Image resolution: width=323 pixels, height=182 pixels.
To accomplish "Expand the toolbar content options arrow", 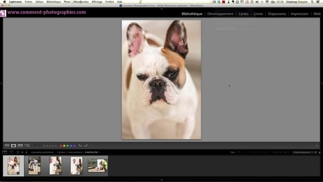I will click(x=317, y=146).
